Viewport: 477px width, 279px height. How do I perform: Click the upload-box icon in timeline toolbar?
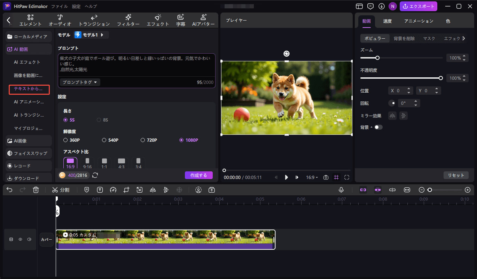point(212,190)
